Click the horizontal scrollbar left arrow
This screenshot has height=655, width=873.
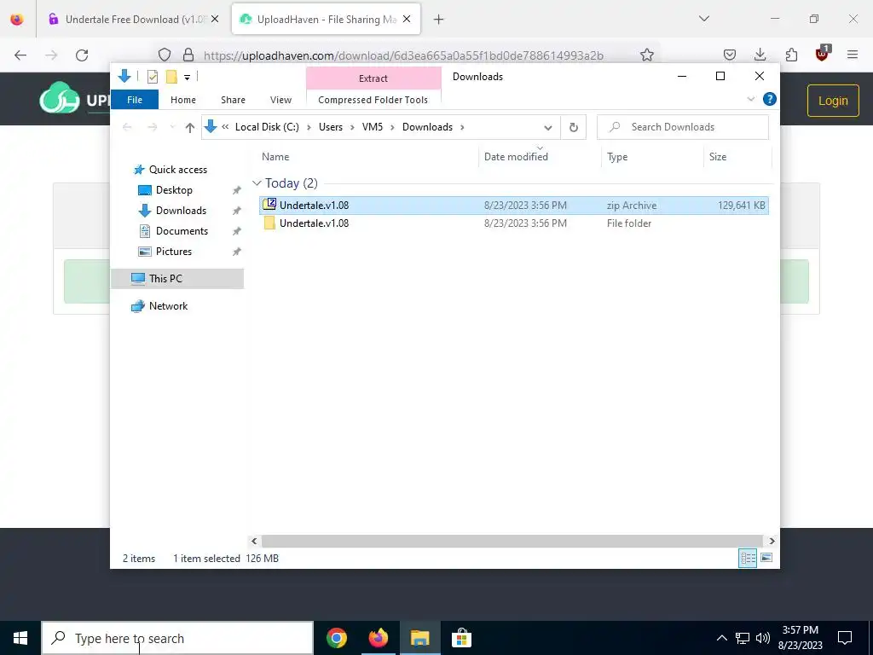pos(254,541)
